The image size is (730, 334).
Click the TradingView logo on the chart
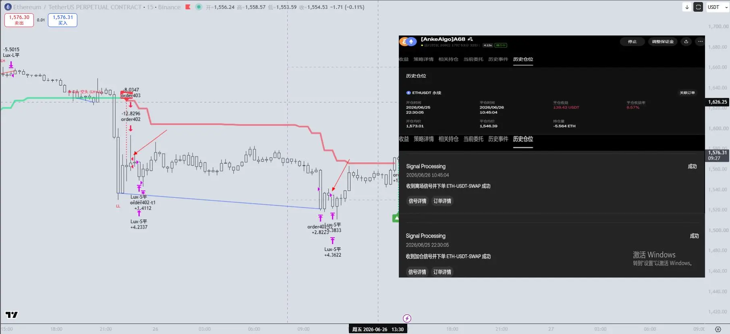pyautogui.click(x=12, y=315)
